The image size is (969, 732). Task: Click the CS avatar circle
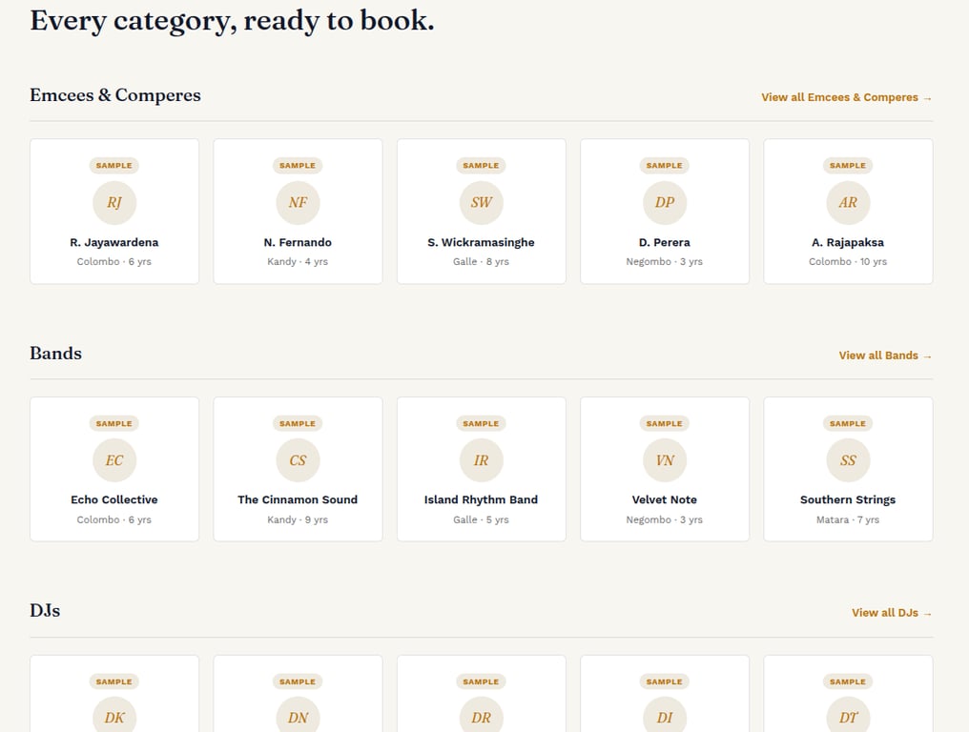pos(298,460)
